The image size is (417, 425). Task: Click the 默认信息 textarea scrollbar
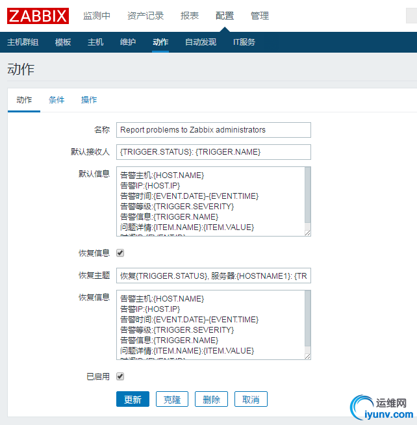coord(307,195)
